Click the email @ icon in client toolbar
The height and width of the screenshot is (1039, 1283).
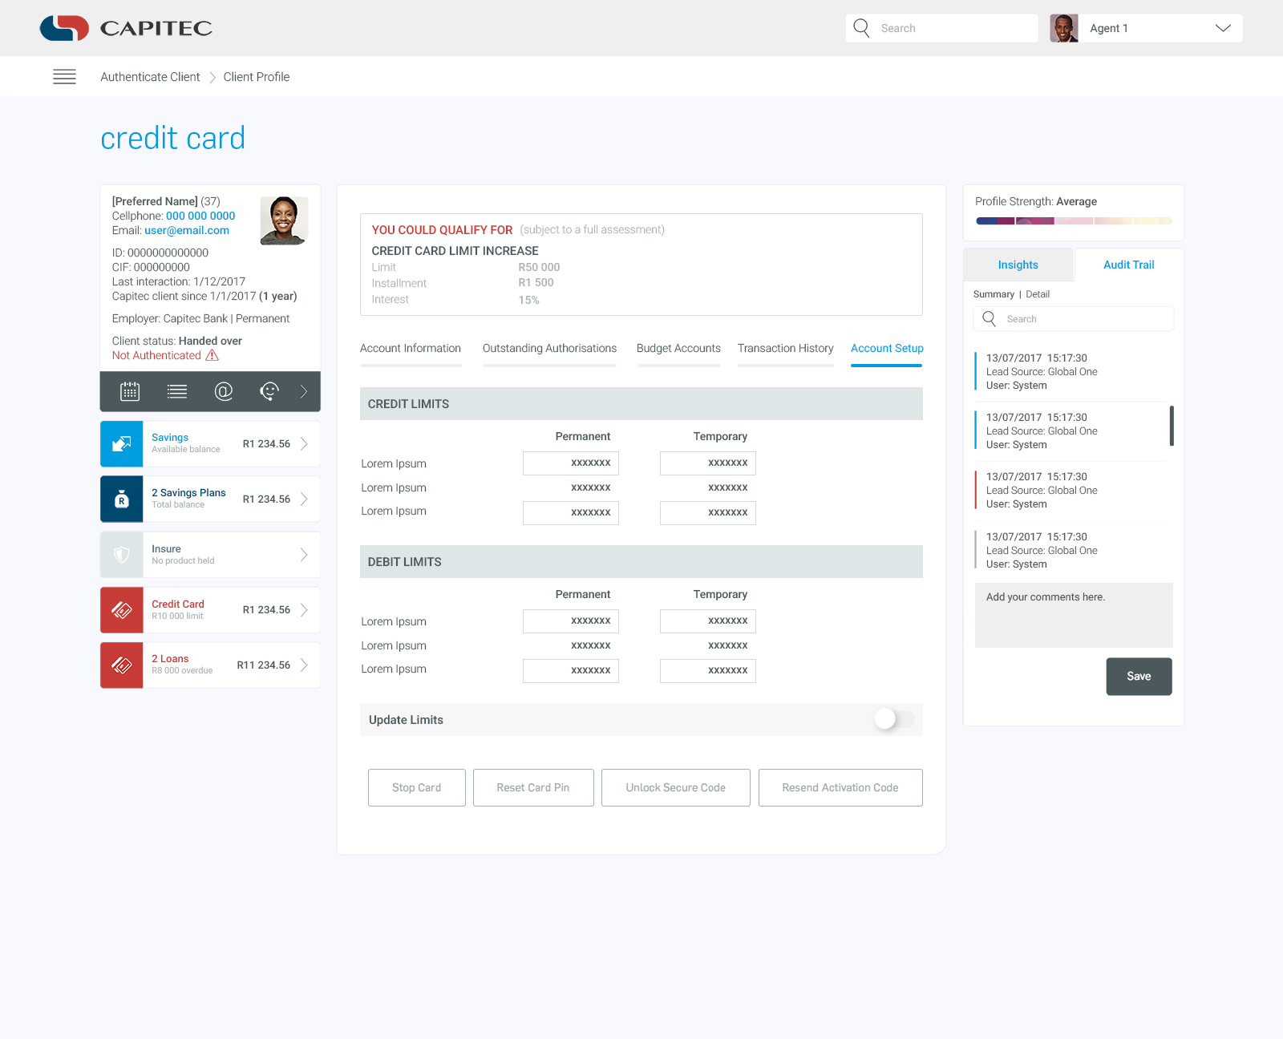(x=224, y=391)
